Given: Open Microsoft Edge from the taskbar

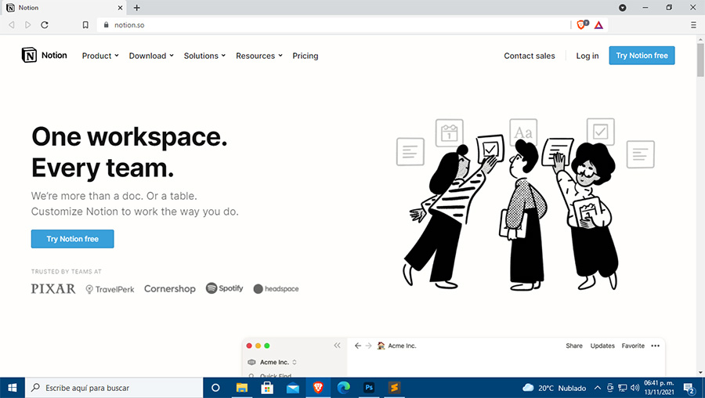Looking at the screenshot, I should (x=343, y=387).
